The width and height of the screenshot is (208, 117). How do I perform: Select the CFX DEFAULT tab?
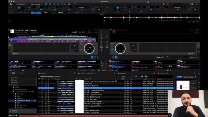pyautogui.click(x=36, y=12)
